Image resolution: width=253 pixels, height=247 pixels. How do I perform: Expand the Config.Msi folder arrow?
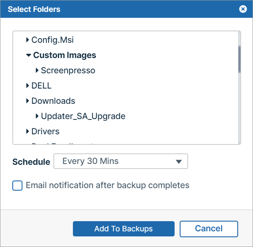28,40
